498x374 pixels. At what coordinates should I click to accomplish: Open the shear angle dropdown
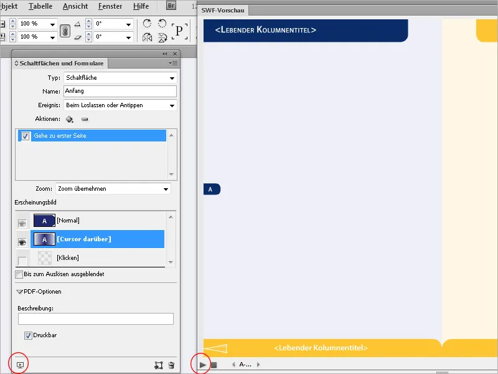128,37
